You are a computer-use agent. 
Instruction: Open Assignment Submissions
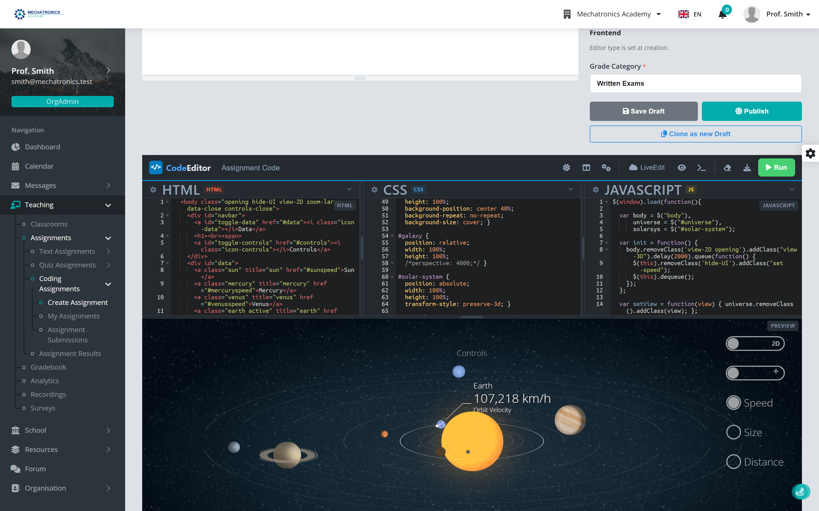[x=67, y=335]
